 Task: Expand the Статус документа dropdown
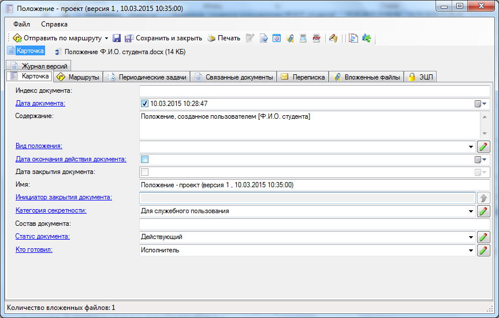(x=471, y=237)
